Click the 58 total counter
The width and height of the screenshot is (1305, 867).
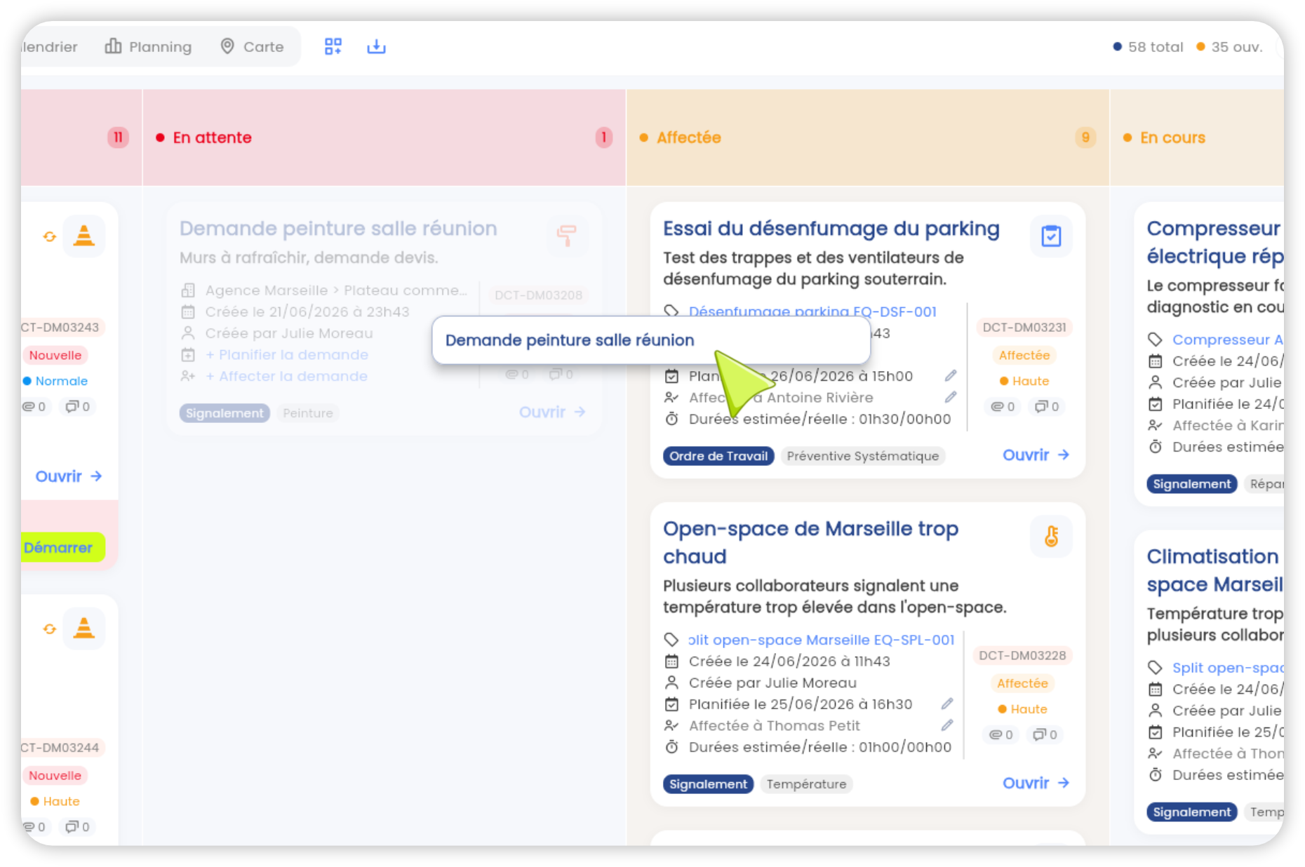coord(1148,47)
